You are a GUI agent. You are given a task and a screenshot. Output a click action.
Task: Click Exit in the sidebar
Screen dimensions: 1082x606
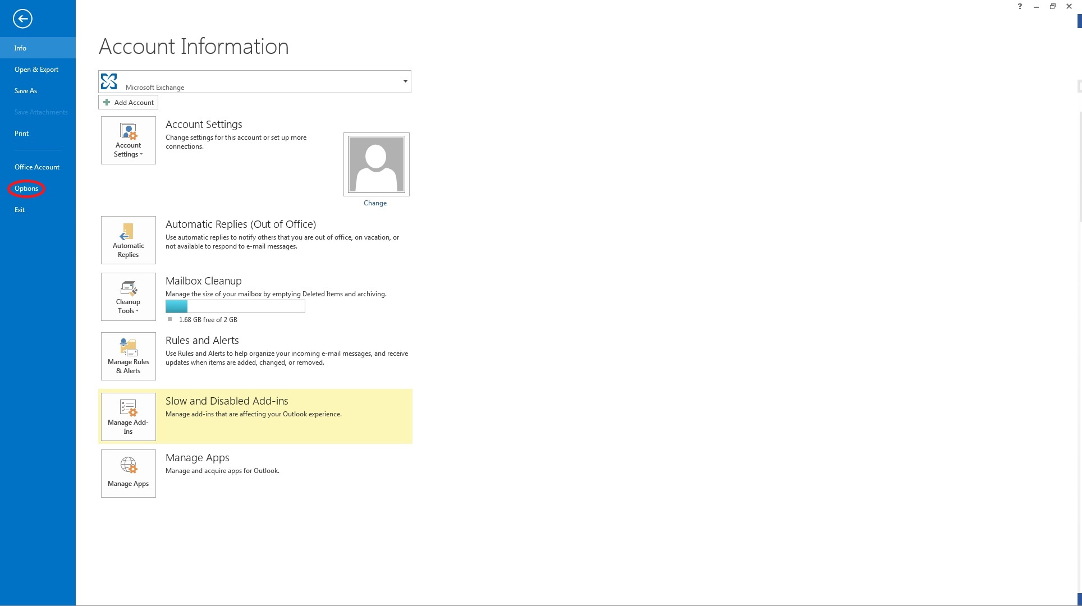tap(38, 210)
